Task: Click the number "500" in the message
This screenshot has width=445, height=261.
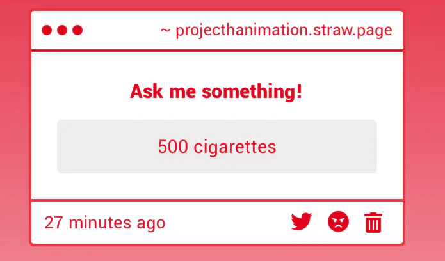Action: [173, 146]
